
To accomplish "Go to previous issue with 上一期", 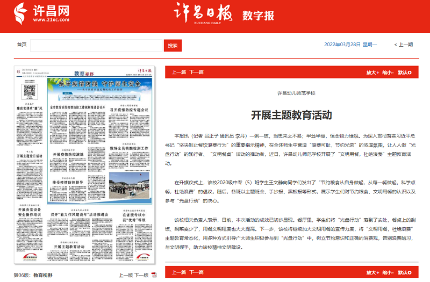I will [x=403, y=45].
